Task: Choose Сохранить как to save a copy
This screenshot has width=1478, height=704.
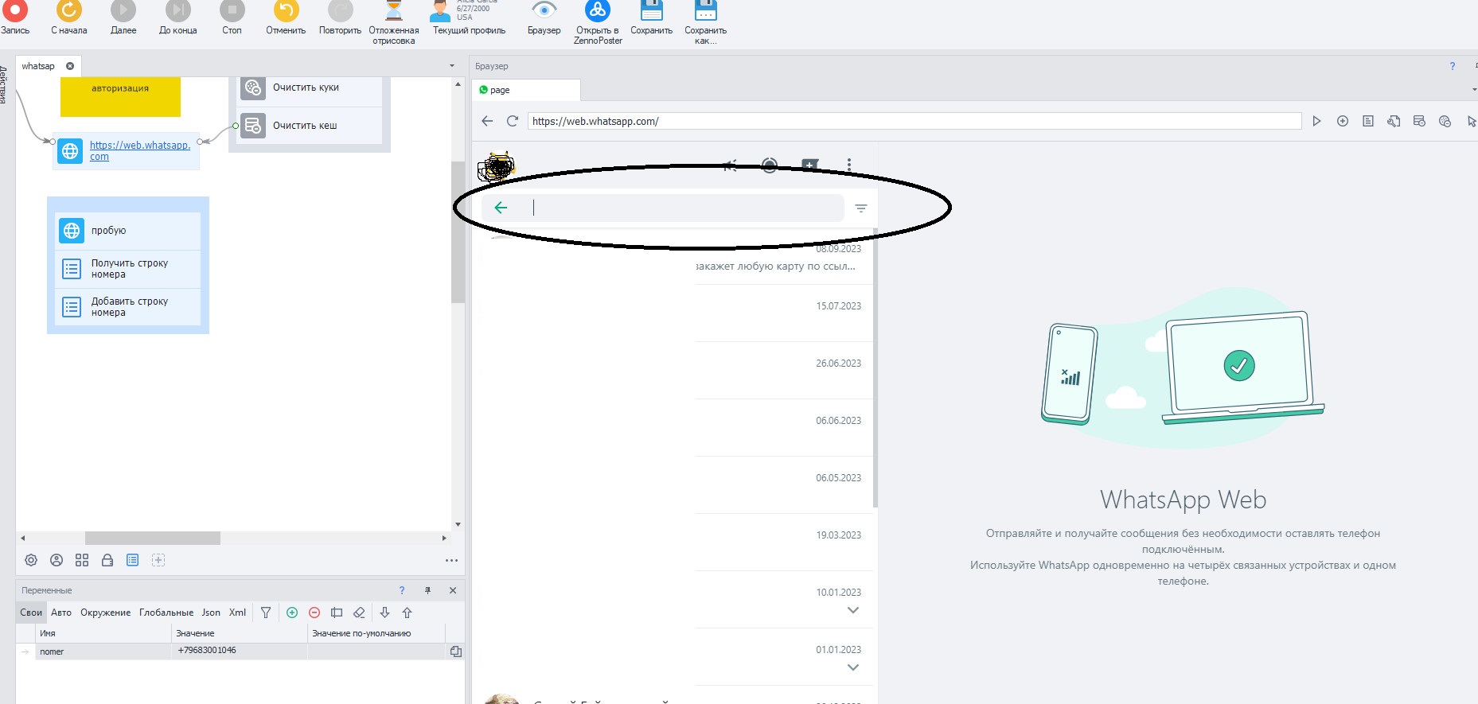Action: pos(705,22)
